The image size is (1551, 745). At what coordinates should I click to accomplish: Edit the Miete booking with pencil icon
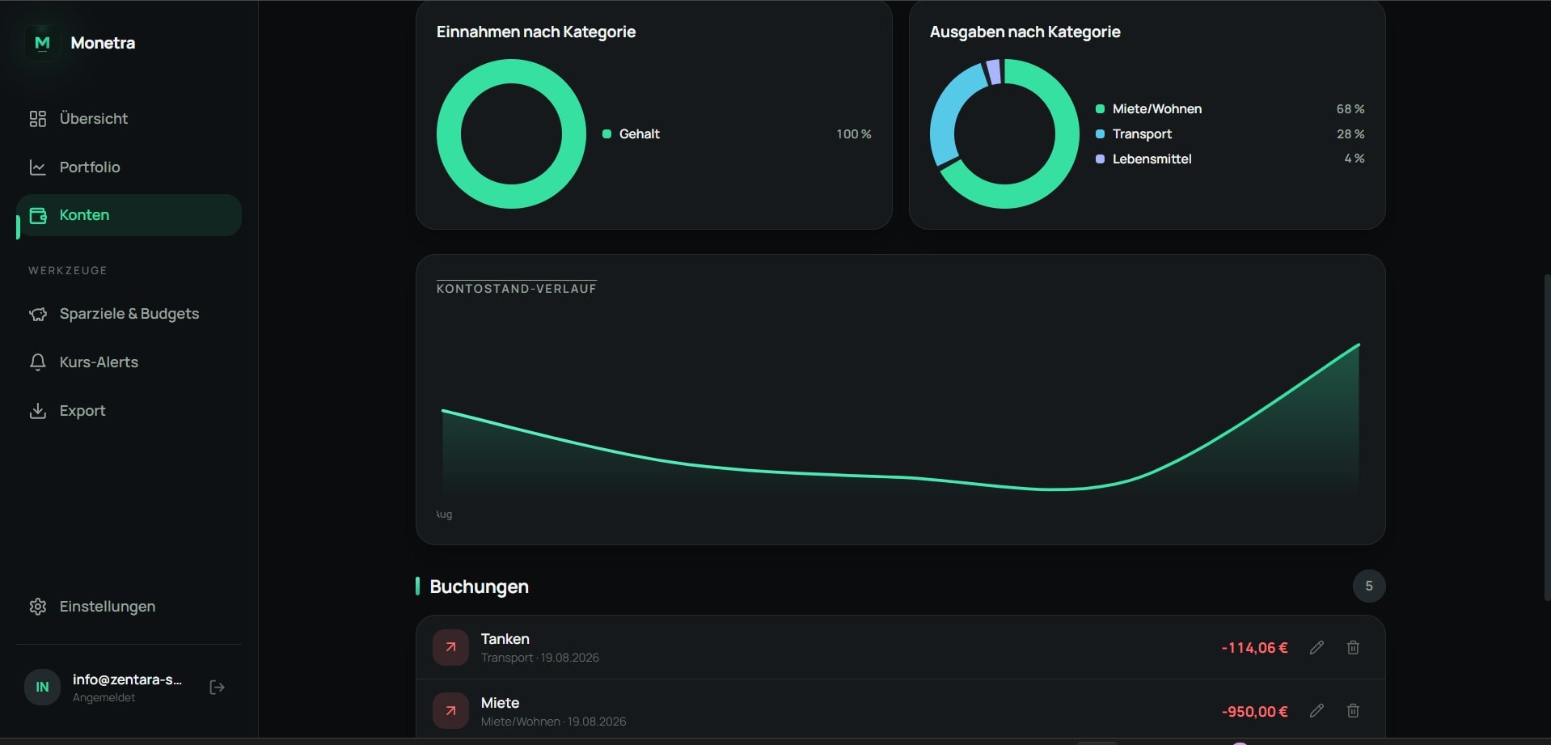click(1316, 711)
